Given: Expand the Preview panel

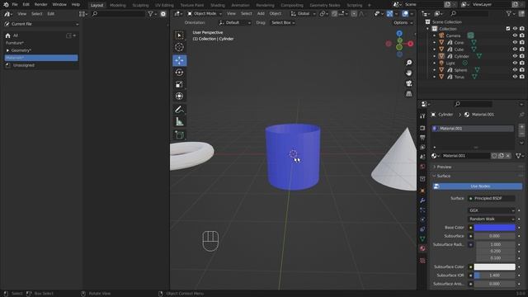Looking at the screenshot, I should (x=444, y=167).
